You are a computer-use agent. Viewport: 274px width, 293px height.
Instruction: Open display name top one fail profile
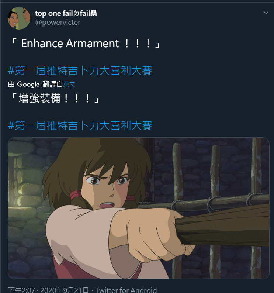coord(66,13)
